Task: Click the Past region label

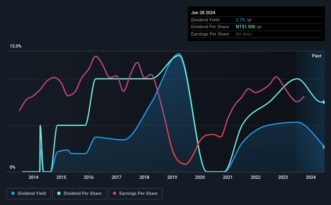Action: 316,56
